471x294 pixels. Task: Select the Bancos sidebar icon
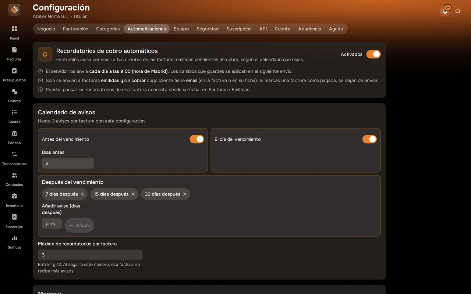tap(14, 133)
